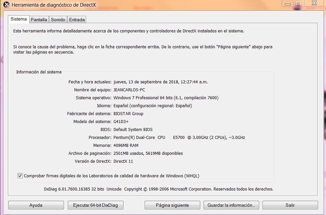Click the 'Sistema operativo:' label
Viewport: 326px width, 215px height.
pos(94,98)
